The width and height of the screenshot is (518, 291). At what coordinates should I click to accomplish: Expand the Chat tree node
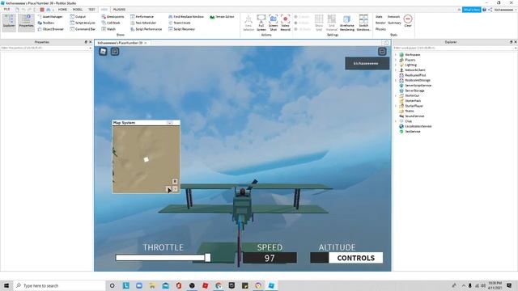pyautogui.click(x=396, y=121)
